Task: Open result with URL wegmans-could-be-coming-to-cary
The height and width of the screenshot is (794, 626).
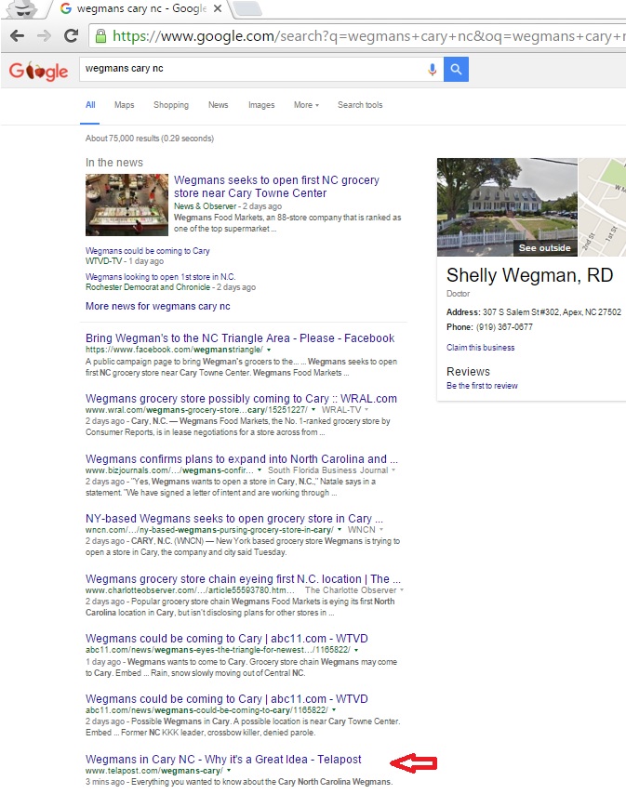Action: [226, 699]
